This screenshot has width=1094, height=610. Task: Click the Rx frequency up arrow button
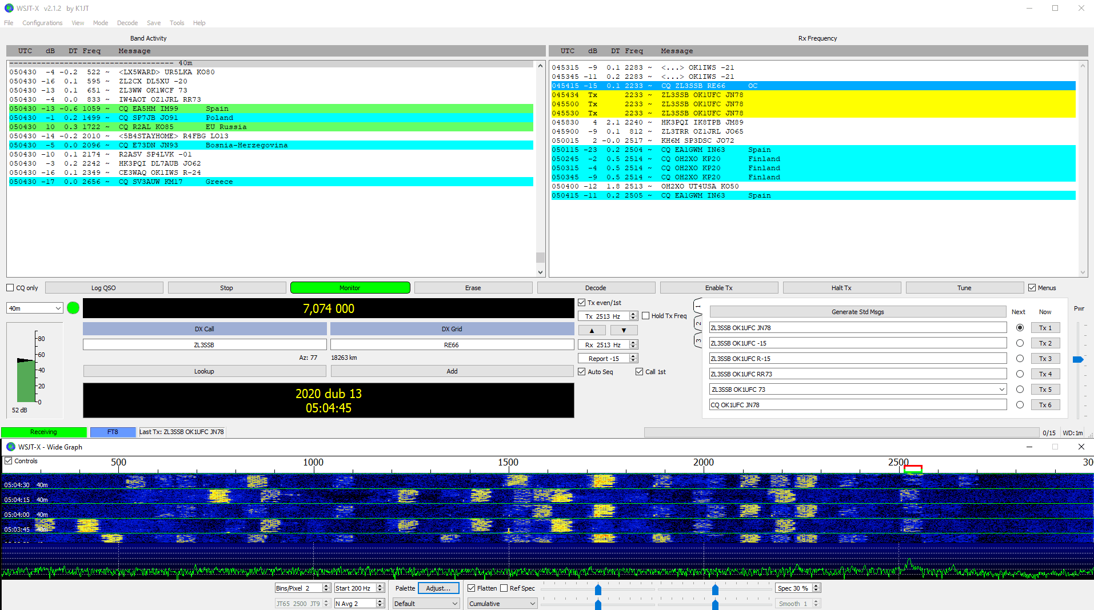tap(592, 330)
